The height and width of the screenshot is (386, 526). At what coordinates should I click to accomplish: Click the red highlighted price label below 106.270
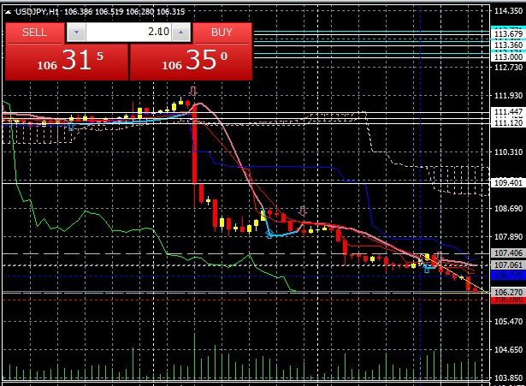(509, 300)
